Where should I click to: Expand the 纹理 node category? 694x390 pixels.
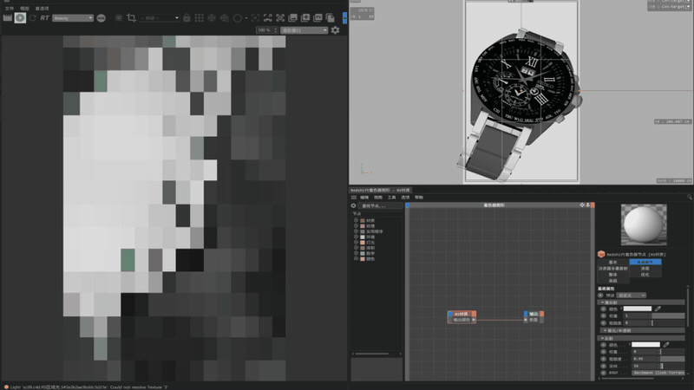click(356, 226)
